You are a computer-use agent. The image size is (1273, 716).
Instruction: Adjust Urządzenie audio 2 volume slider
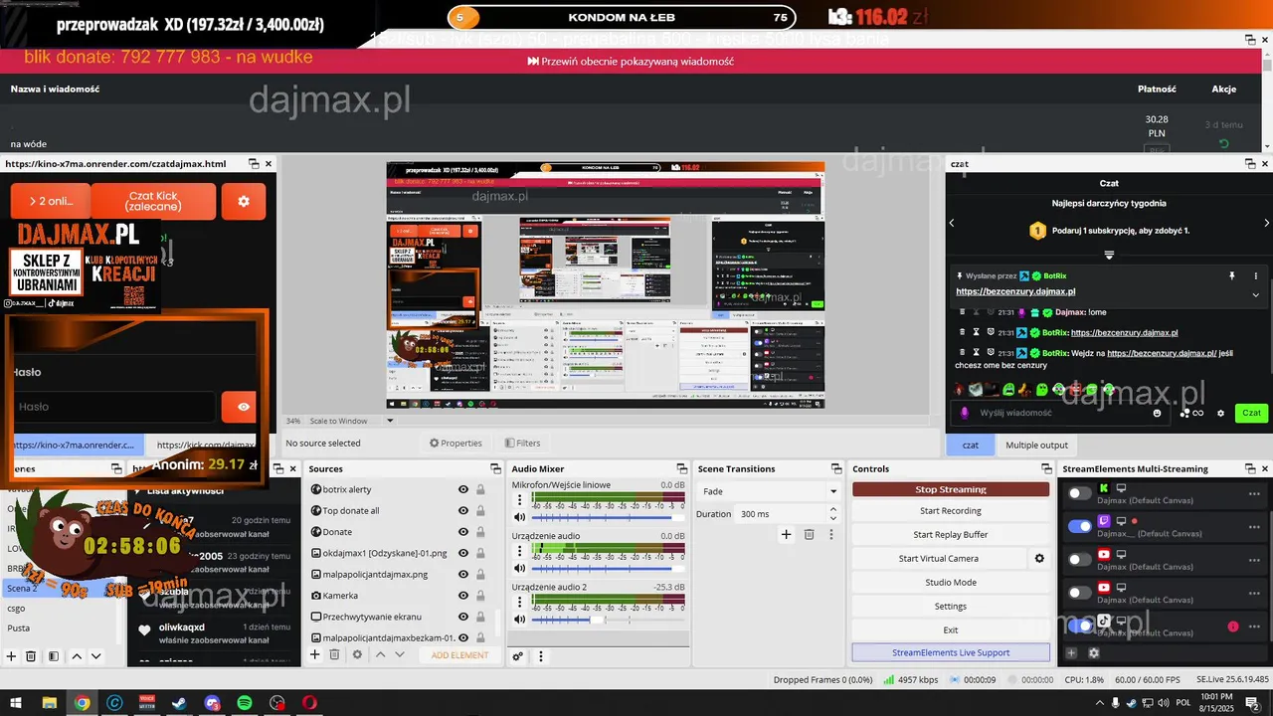click(x=608, y=620)
